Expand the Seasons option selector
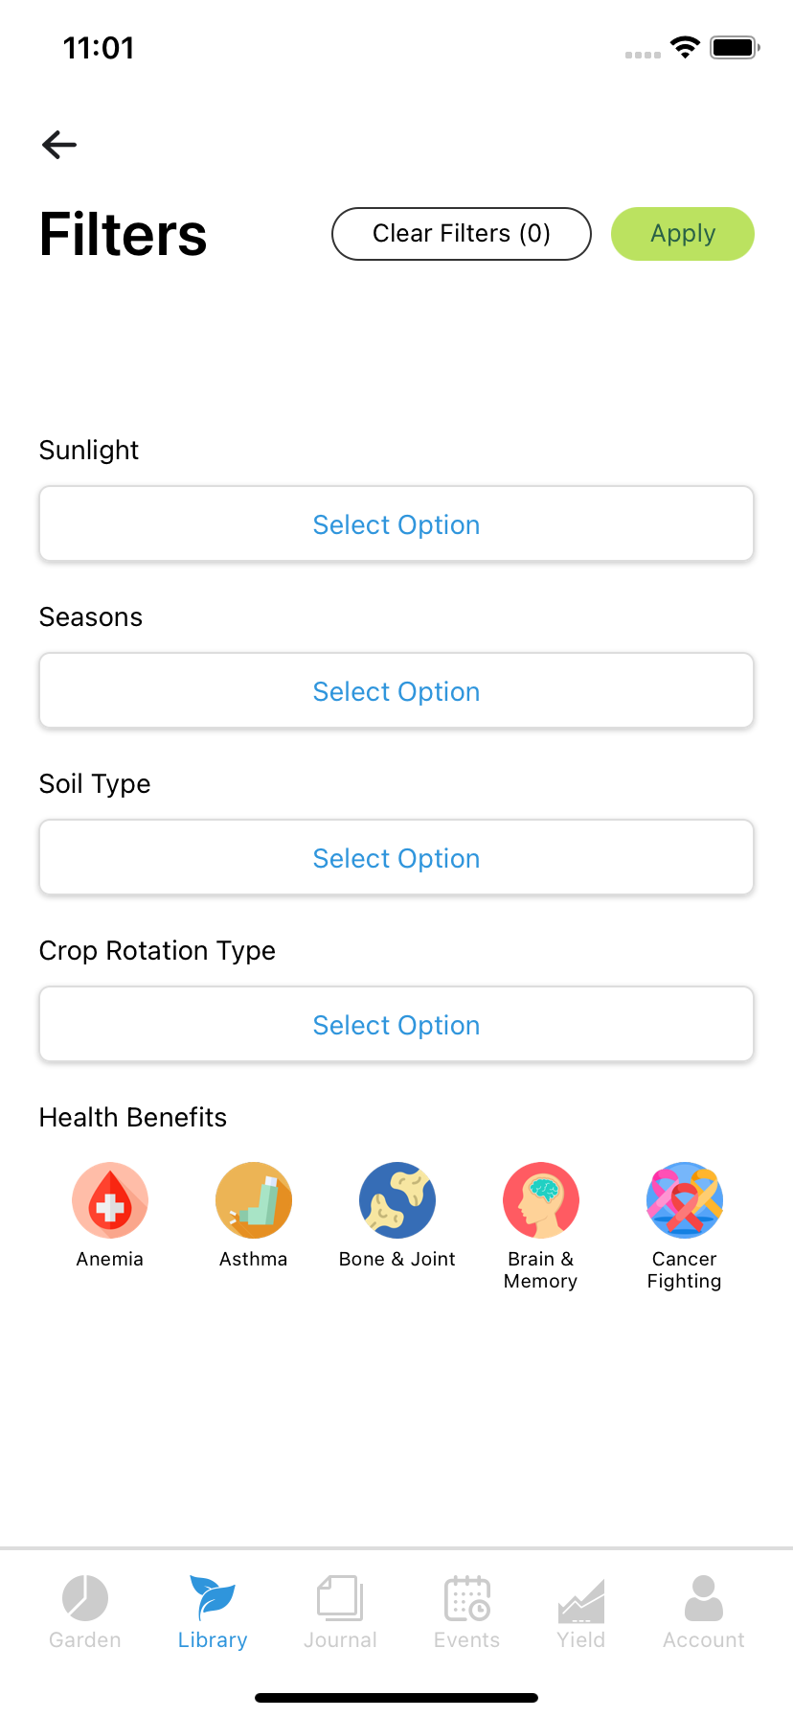 [396, 690]
